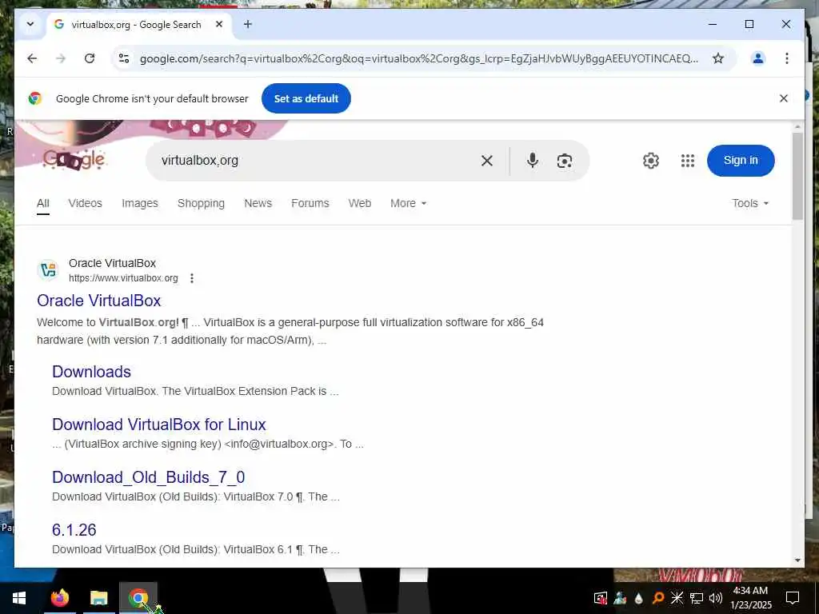Open a new tab with plus button
The width and height of the screenshot is (819, 614).
click(248, 24)
